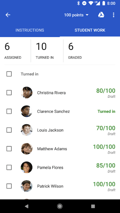Viewport: 120px width, 213px height.
Task: Open Patrick Wilson's submission row
Action: [x=60, y=186]
